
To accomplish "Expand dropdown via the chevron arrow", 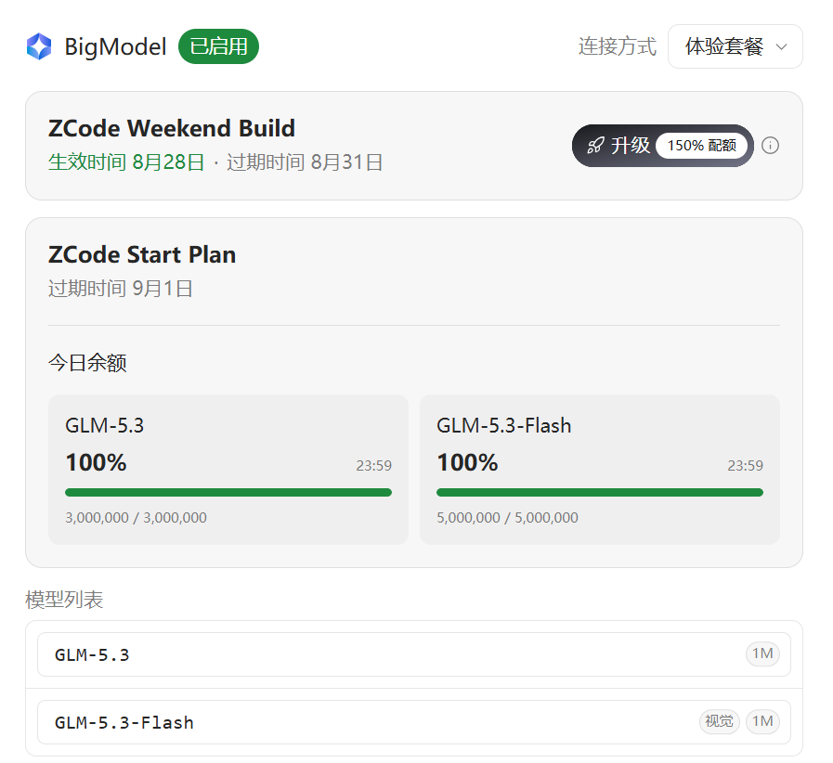I will point(781,46).
